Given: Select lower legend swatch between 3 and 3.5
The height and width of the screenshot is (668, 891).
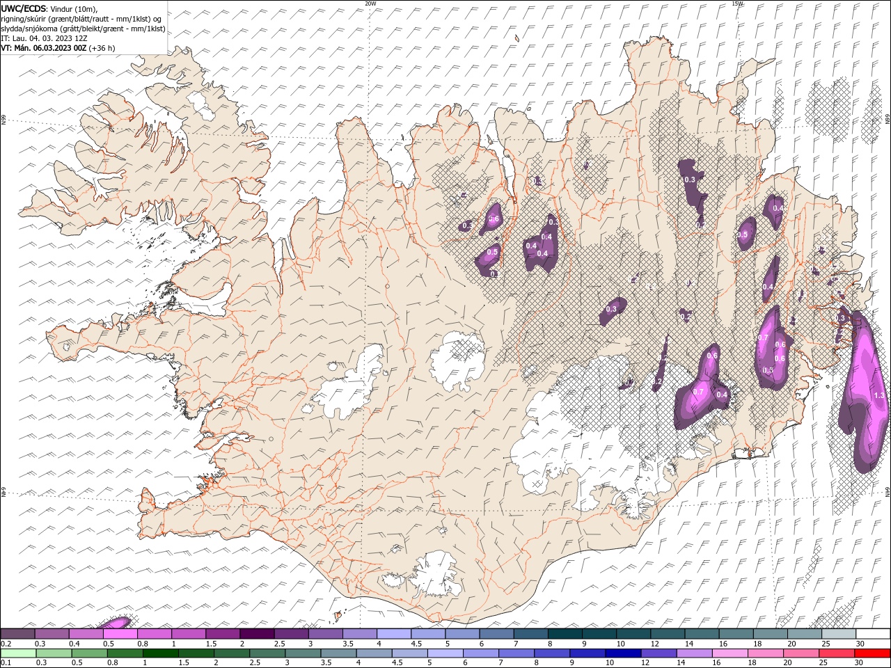Looking at the screenshot, I should click(303, 653).
